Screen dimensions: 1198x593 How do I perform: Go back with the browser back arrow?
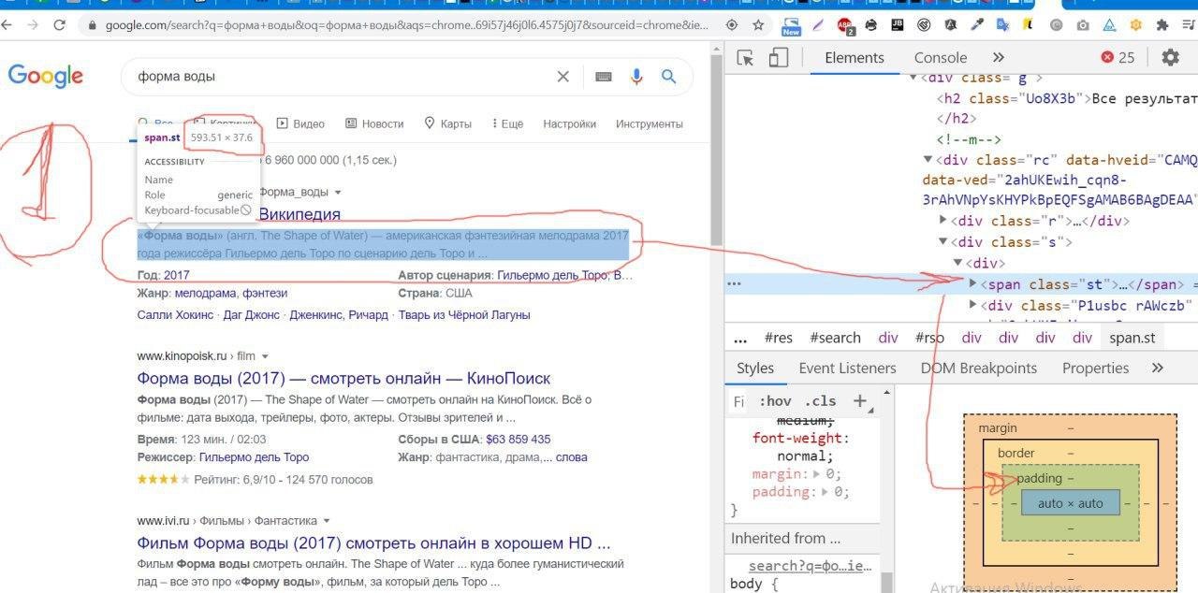point(7,25)
